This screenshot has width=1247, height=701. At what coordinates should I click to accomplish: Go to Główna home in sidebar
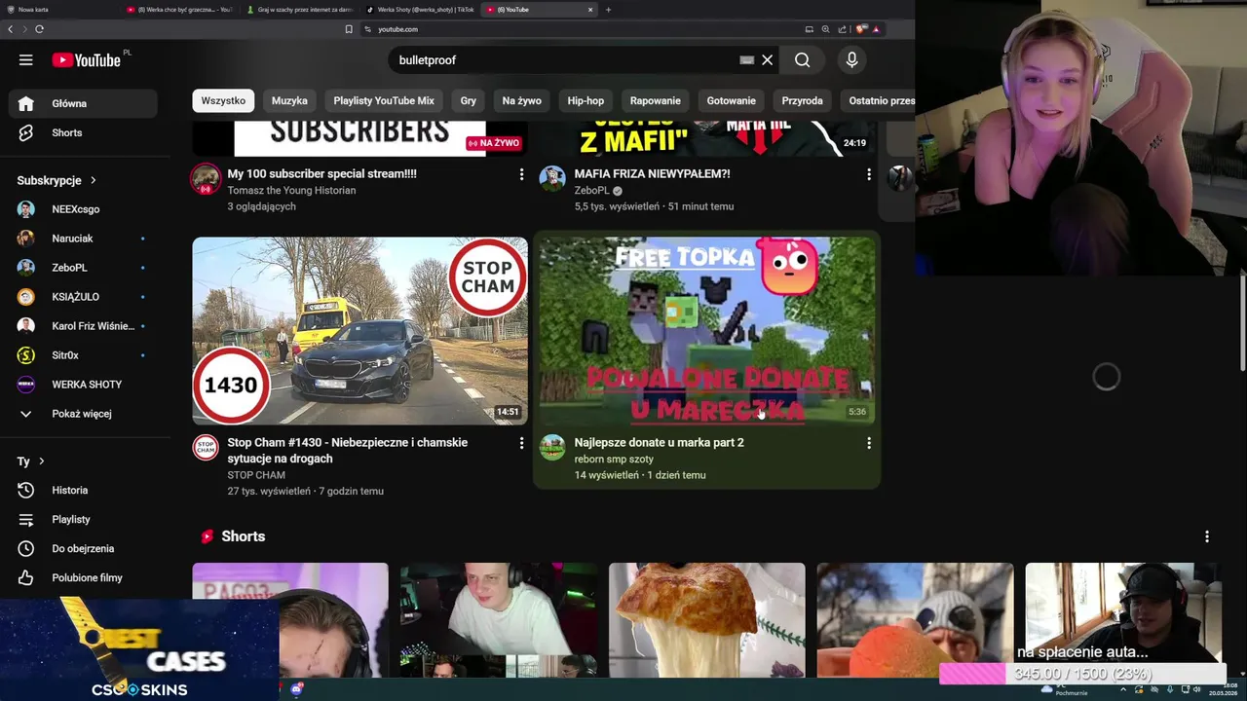click(x=83, y=103)
